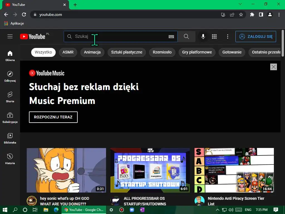
Task: Show hidden tray icons chevron
Action: (217, 210)
